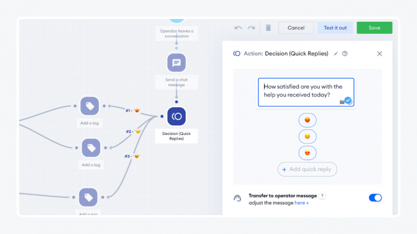Click the redo arrow in toolbar
This screenshot has width=417, height=234.
coord(251,28)
